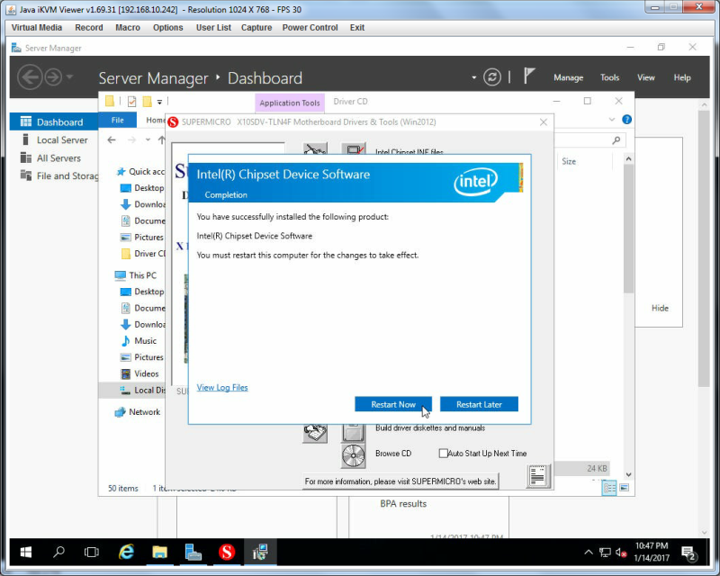Click Exit in iKVM menu bar
Screen dimensions: 720x576
coord(357,28)
